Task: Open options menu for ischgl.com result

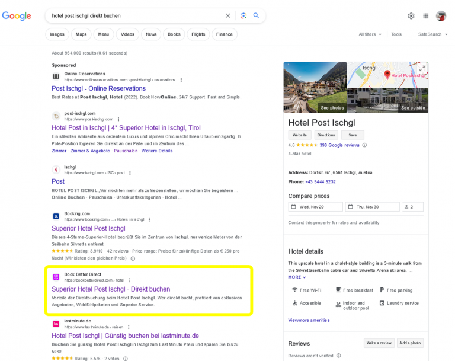Action: click(130, 173)
